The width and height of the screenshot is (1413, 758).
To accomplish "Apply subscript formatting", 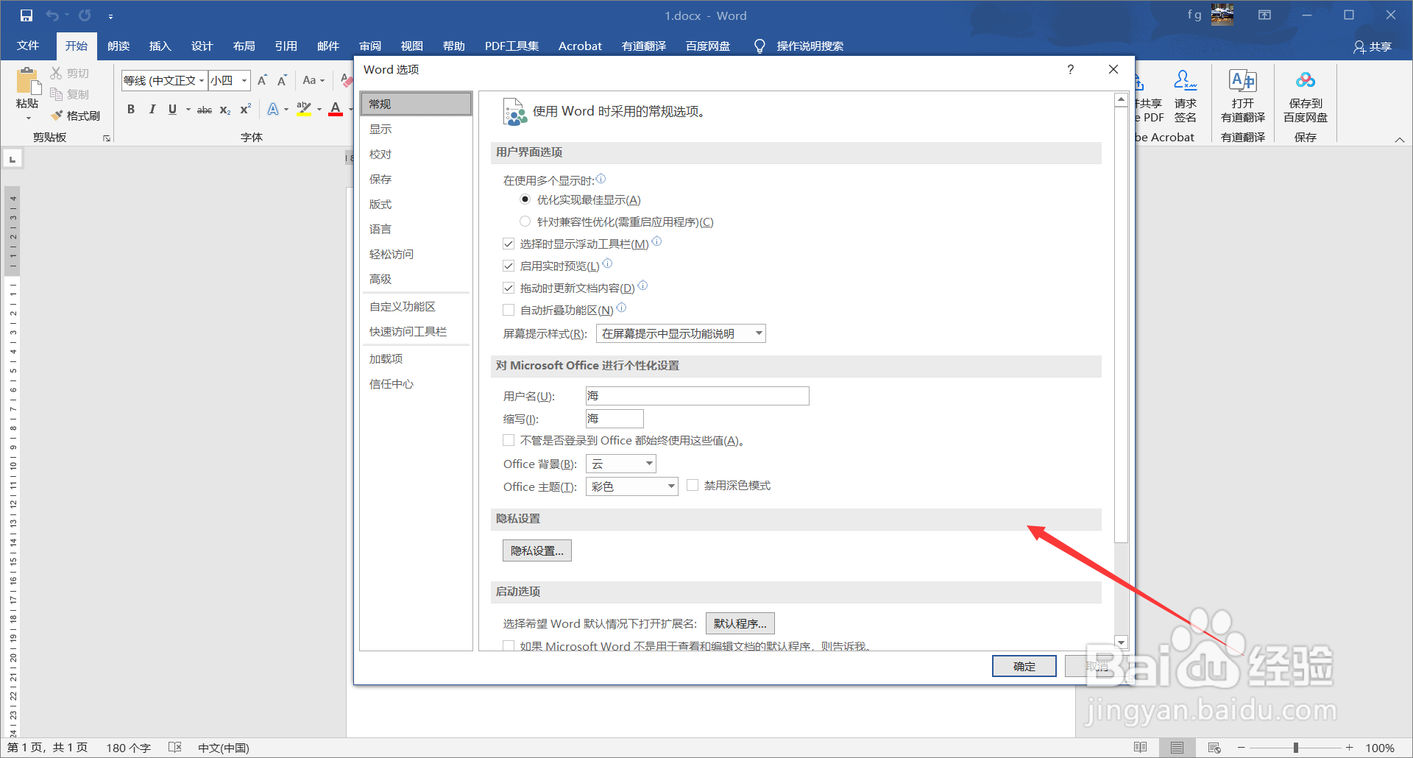I will coord(225,110).
